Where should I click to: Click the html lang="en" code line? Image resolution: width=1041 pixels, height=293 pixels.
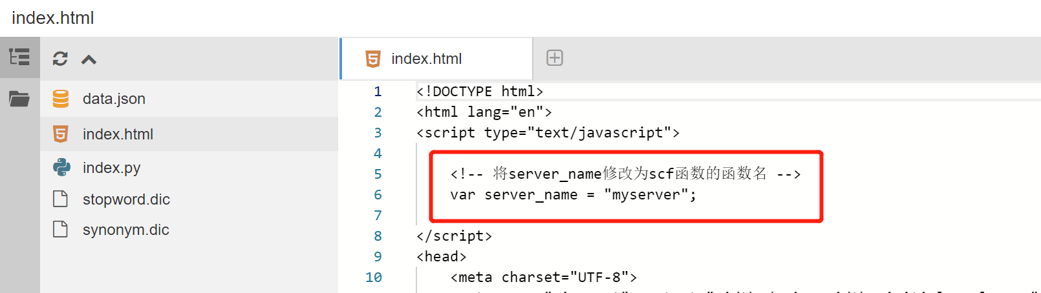pyautogui.click(x=484, y=112)
